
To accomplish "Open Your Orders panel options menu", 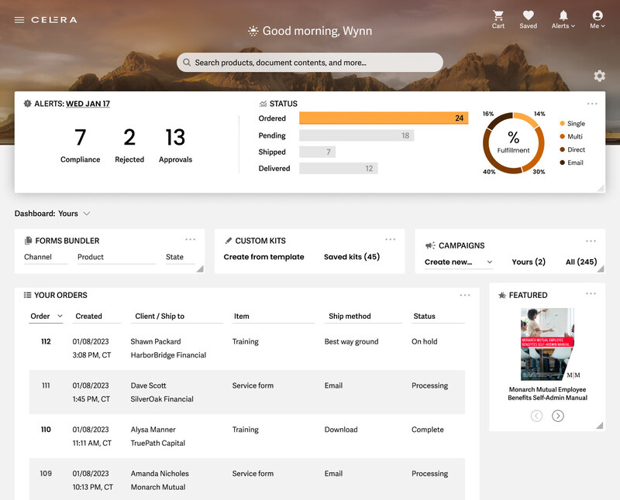I will click(465, 295).
